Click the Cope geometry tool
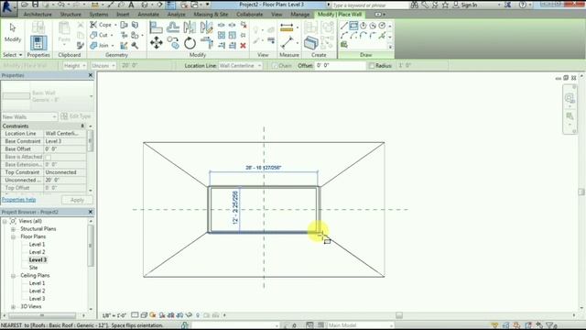The height and width of the screenshot is (330, 586). pos(102,25)
